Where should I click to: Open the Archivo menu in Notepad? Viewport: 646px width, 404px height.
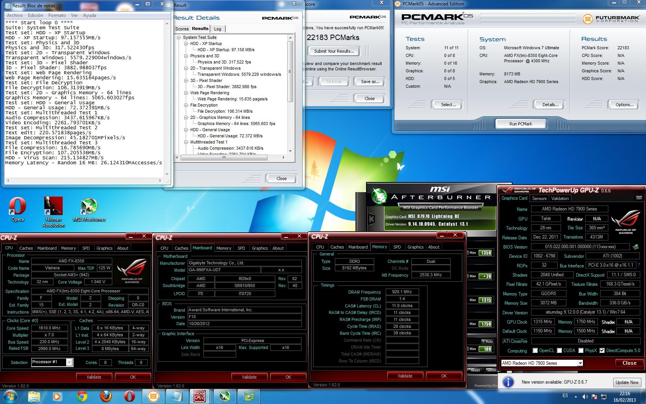(x=15, y=15)
